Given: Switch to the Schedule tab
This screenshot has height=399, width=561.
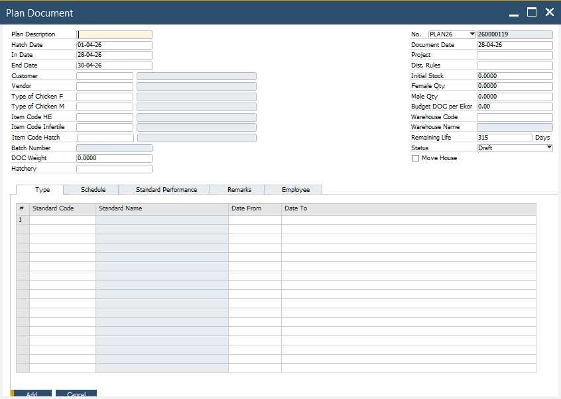Looking at the screenshot, I should tap(91, 189).
